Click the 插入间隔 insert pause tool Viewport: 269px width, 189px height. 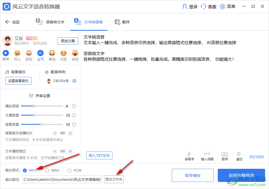[207, 156]
